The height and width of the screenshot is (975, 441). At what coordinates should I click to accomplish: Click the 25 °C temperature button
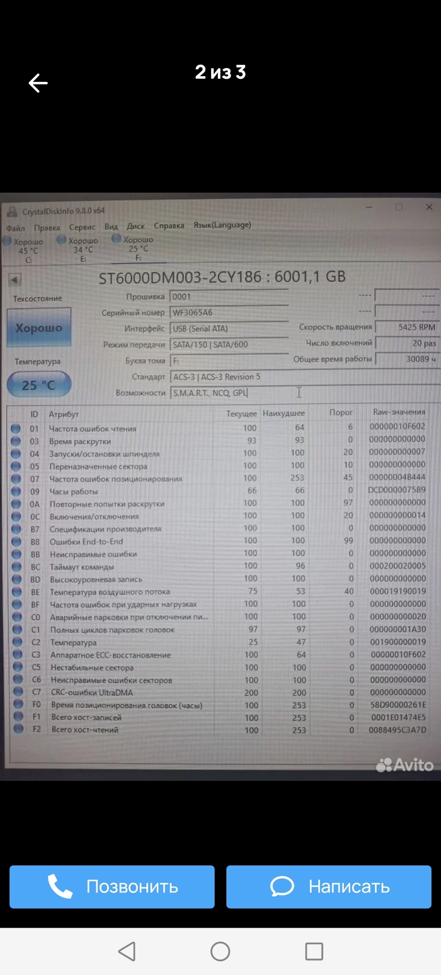pyautogui.click(x=39, y=384)
